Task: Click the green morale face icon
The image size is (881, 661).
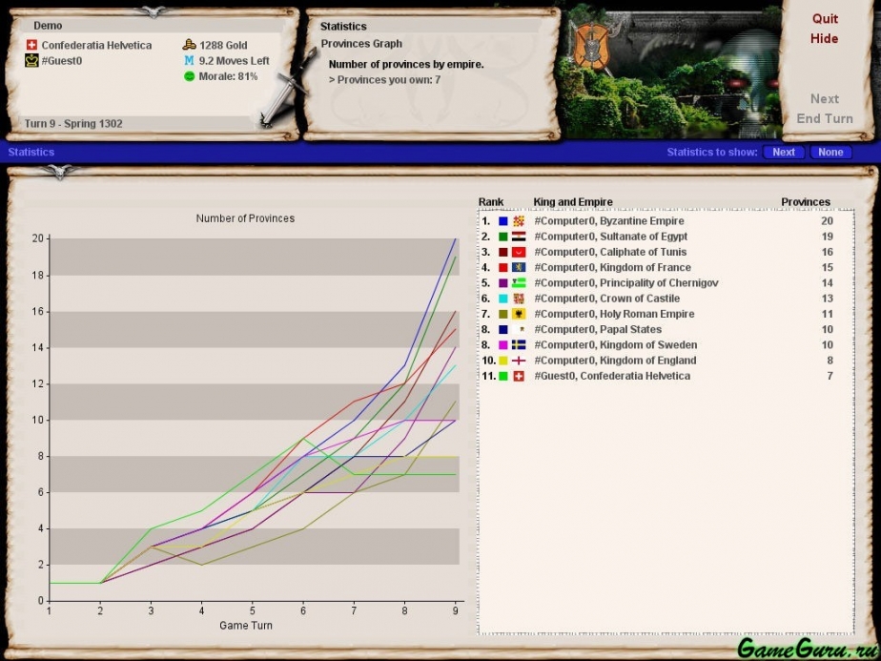Action: [190, 76]
